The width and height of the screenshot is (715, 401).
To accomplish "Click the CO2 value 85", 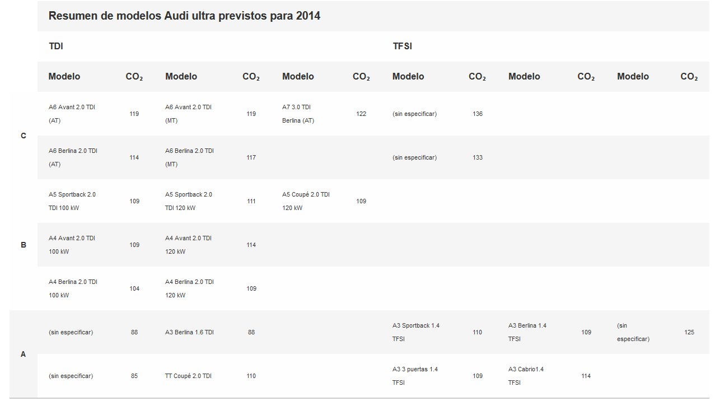I will 134,376.
